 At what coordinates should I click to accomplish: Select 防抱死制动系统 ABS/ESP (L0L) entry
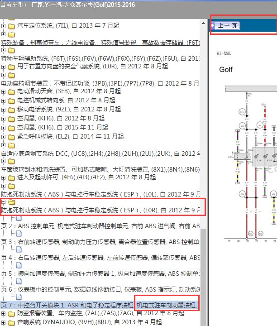click(100, 194)
